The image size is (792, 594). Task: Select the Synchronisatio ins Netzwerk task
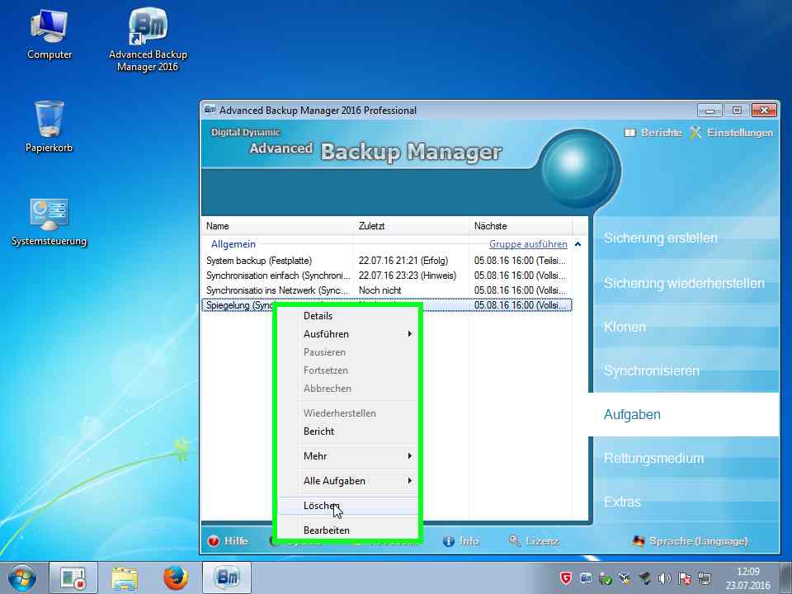pos(277,290)
